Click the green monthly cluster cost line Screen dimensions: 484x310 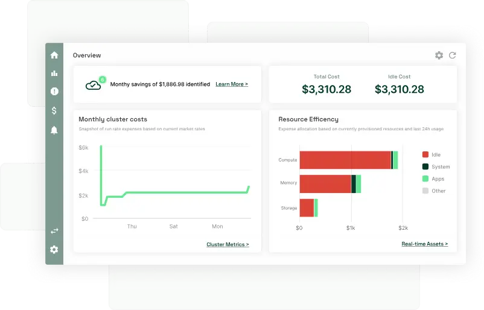click(185, 192)
